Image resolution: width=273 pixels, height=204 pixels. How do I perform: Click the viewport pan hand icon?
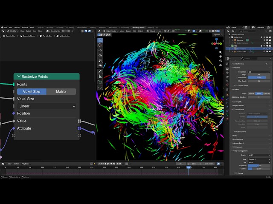tap(221, 57)
